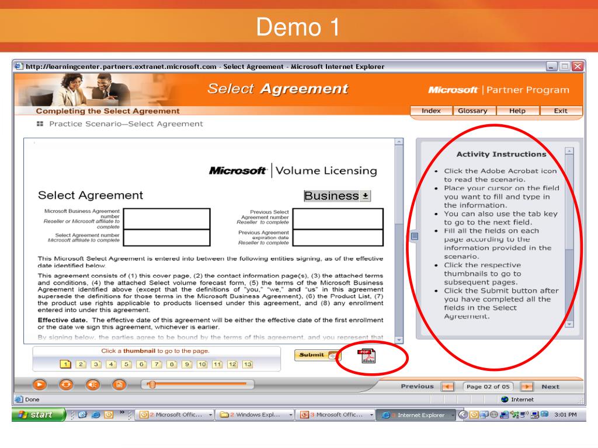Screen dimensions: 598x448
Task: Go to page thumbnail 4
Action: tap(111, 364)
